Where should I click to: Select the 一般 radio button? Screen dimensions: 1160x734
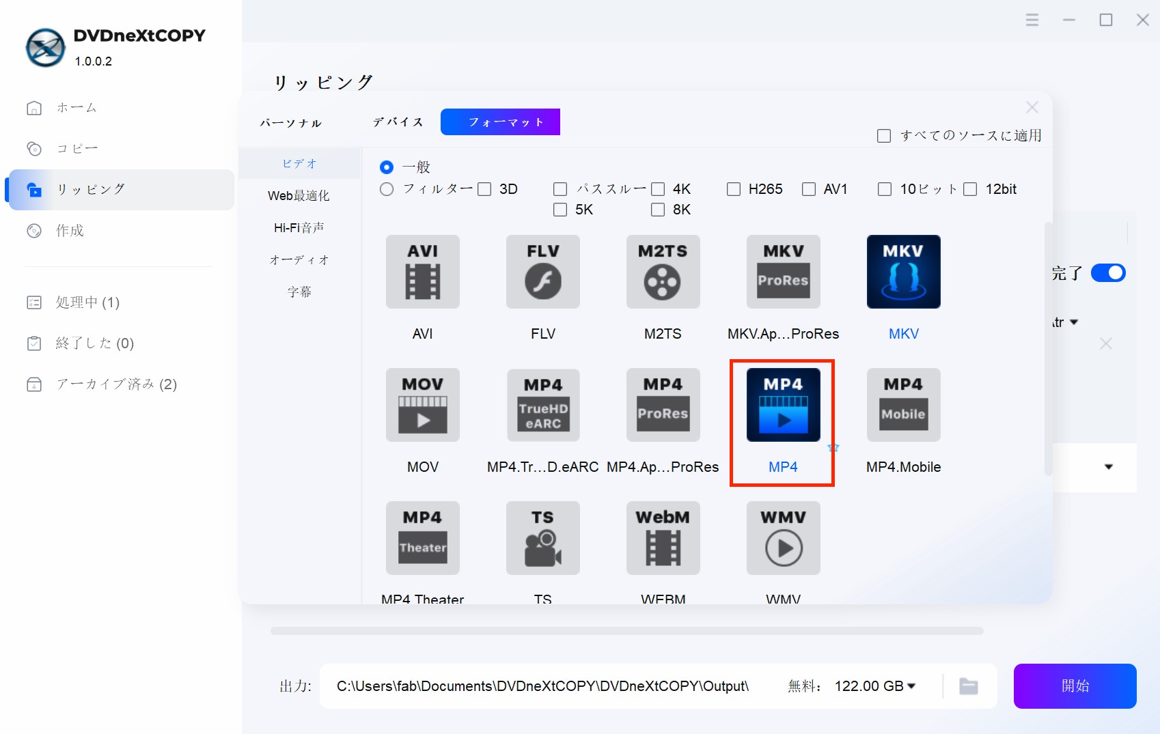[387, 167]
